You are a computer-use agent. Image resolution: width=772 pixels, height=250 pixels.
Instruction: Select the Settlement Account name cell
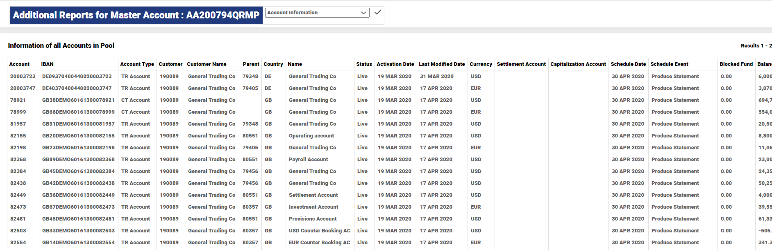pyautogui.click(x=313, y=195)
